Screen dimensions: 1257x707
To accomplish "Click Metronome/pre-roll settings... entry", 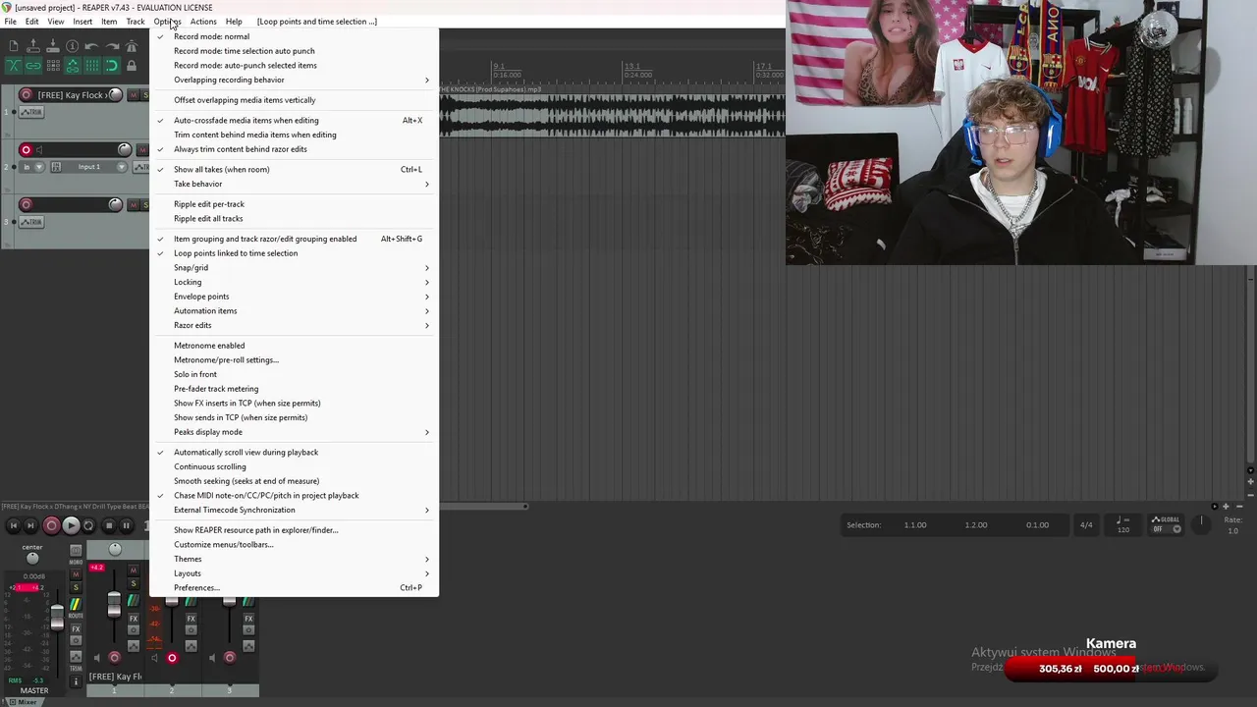I will (x=295, y=359).
